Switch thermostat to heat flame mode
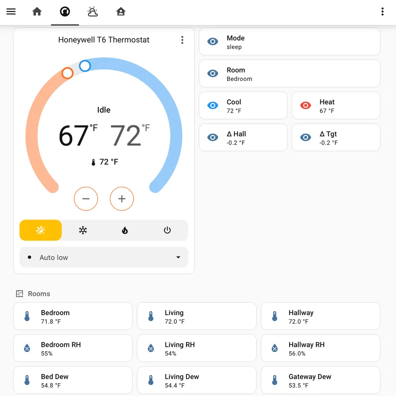This screenshot has height=396, width=396. (x=125, y=230)
